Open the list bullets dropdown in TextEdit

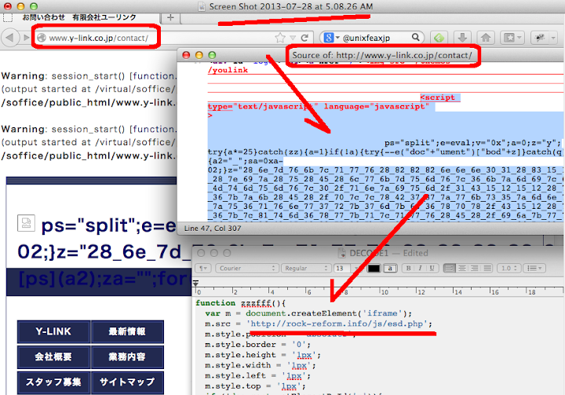click(534, 268)
